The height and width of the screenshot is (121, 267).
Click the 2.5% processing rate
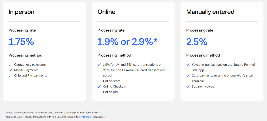tap(197, 42)
